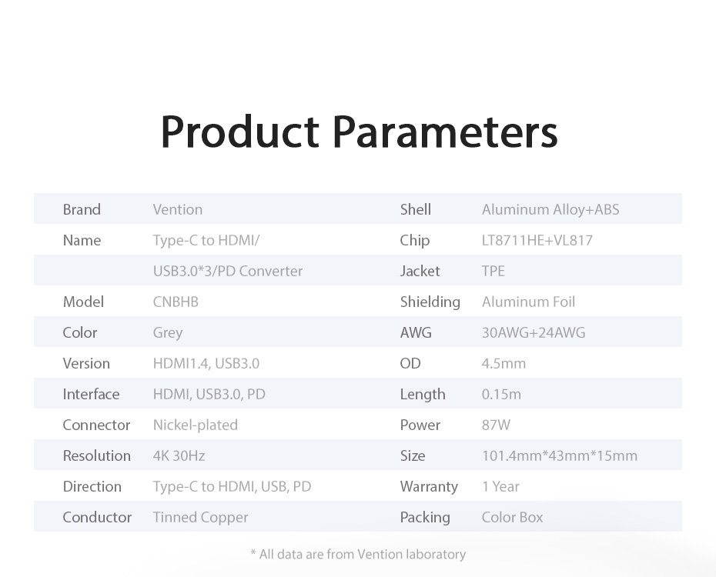The image size is (716, 577).
Task: Click the Color value "Grey"
Action: tap(168, 332)
